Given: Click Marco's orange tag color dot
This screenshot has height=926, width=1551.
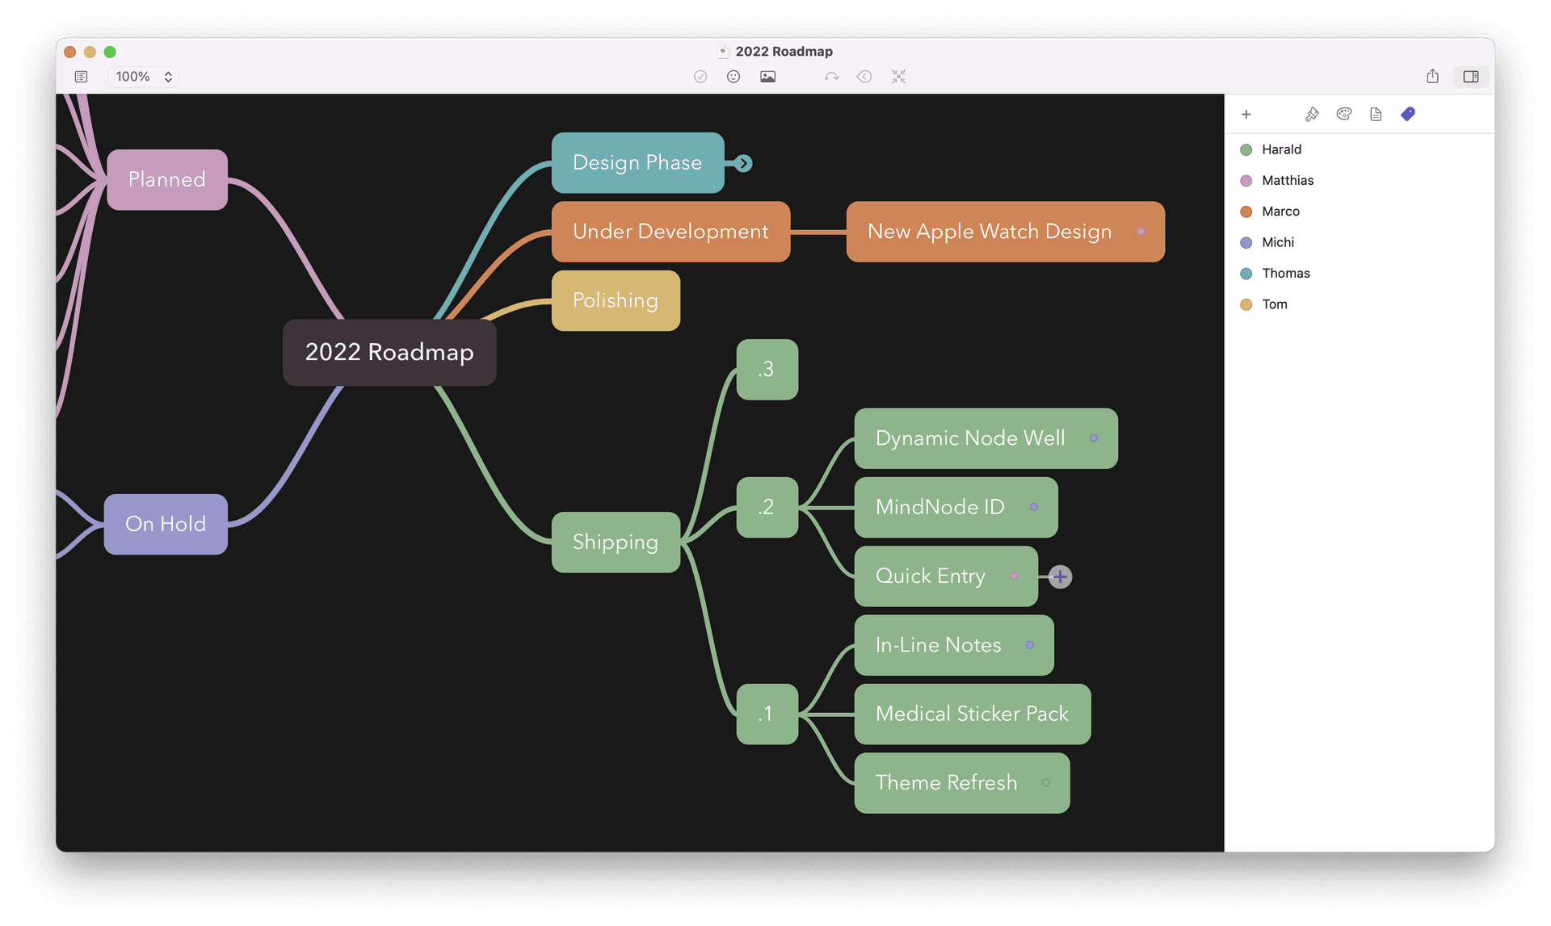Looking at the screenshot, I should (1245, 212).
